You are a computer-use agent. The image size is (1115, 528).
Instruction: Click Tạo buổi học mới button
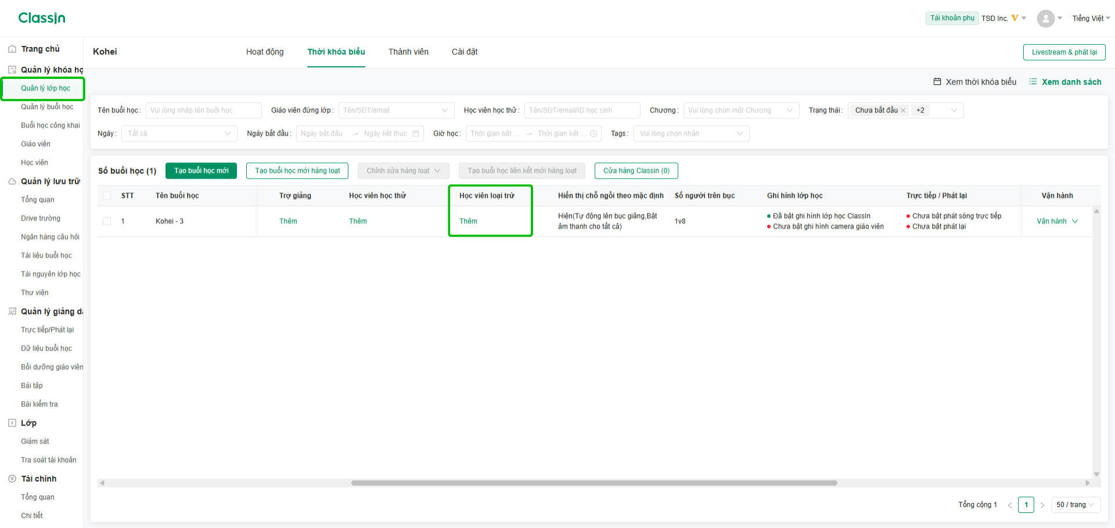point(201,171)
